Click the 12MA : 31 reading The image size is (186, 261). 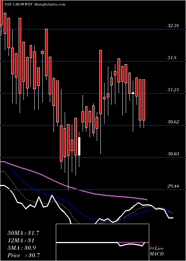pyautogui.click(x=21, y=240)
